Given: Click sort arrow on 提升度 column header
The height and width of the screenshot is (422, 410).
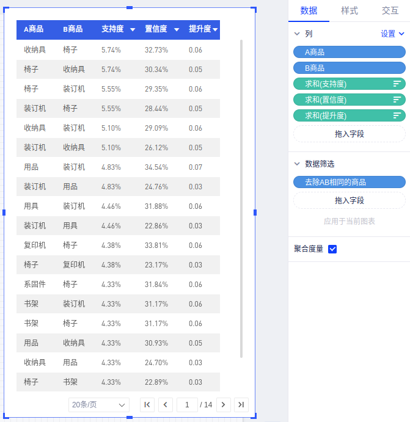Looking at the screenshot, I should 215,30.
